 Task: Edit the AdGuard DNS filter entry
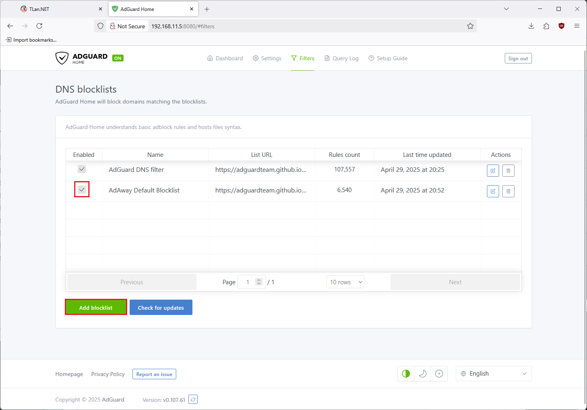click(493, 171)
